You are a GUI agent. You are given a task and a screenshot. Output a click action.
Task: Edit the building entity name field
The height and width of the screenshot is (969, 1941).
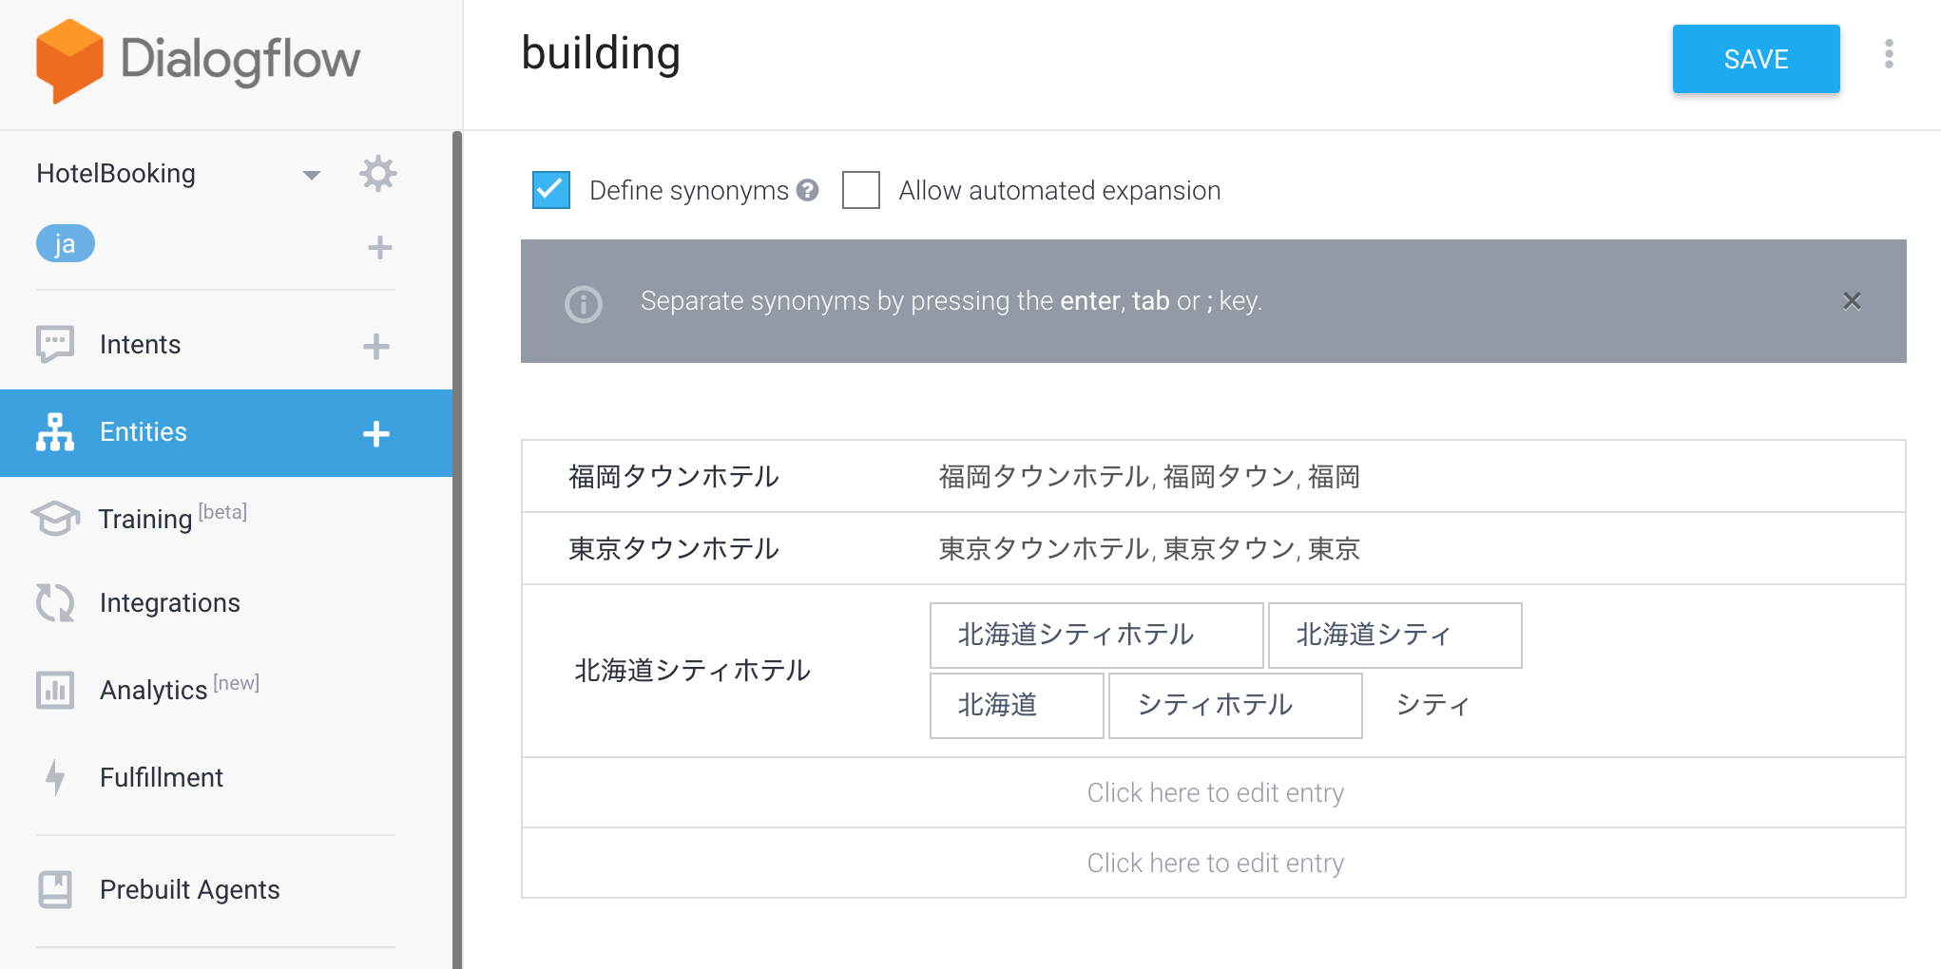[x=601, y=54]
